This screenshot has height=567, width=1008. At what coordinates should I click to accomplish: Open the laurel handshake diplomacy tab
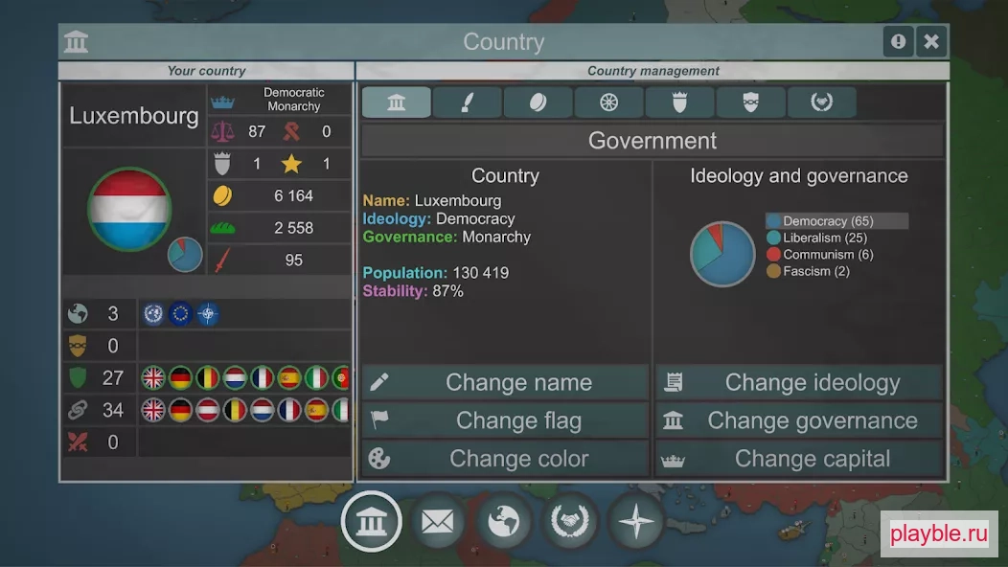click(x=821, y=102)
